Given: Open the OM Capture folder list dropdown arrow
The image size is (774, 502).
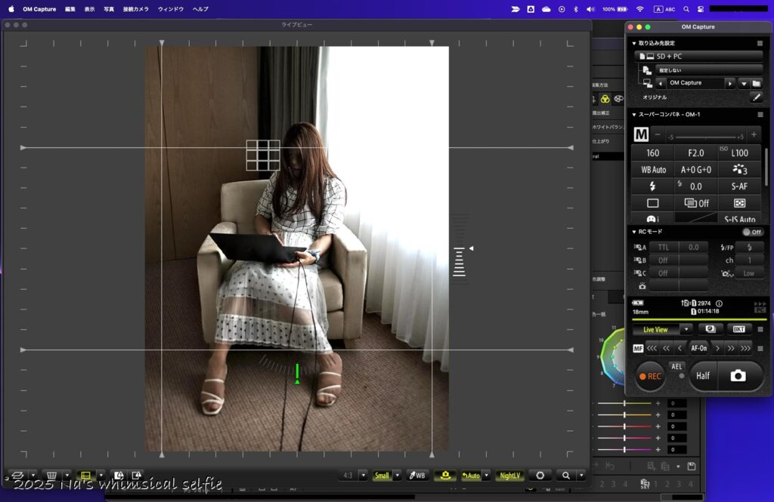Looking at the screenshot, I should [744, 83].
